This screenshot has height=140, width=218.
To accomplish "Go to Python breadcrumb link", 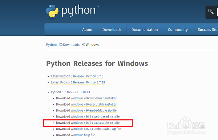I will pos(51,45).
